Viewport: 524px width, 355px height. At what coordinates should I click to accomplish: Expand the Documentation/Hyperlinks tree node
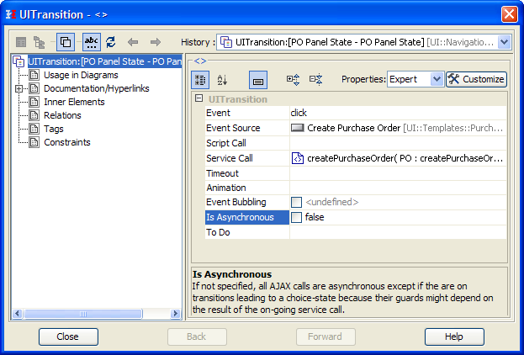tap(19, 88)
